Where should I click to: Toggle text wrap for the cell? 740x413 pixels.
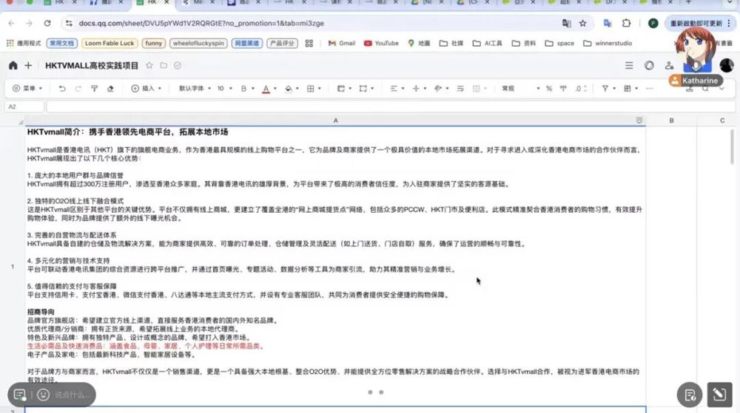[x=460, y=89]
